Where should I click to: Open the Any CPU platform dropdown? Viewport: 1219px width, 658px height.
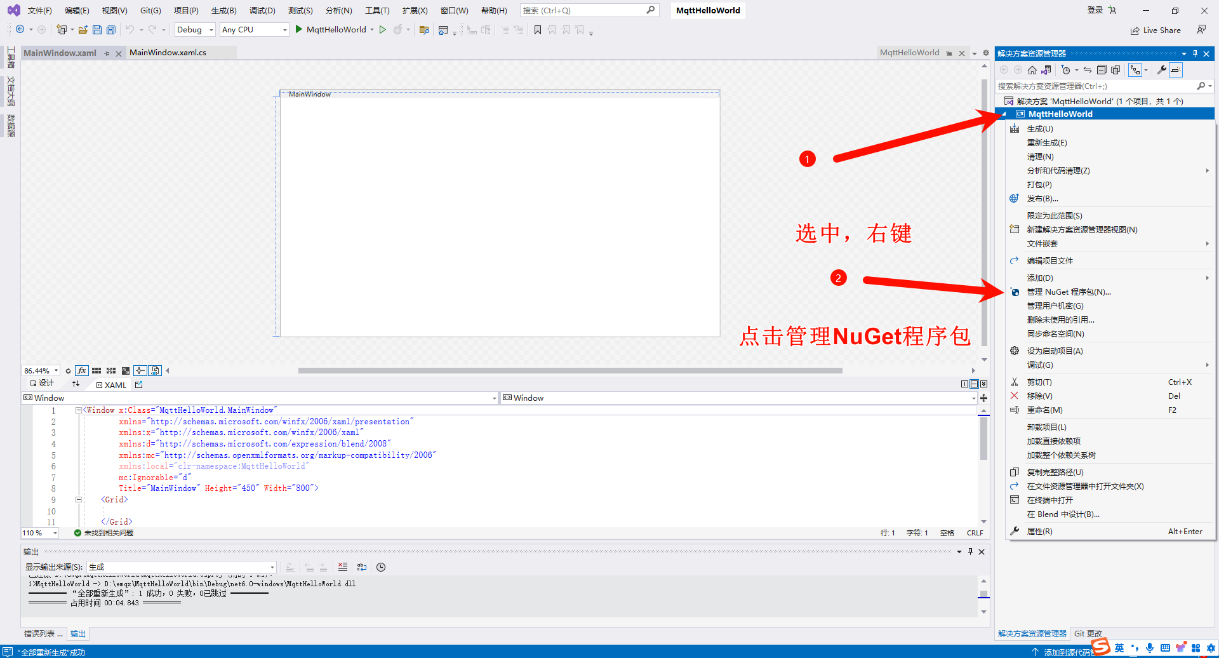[255, 29]
